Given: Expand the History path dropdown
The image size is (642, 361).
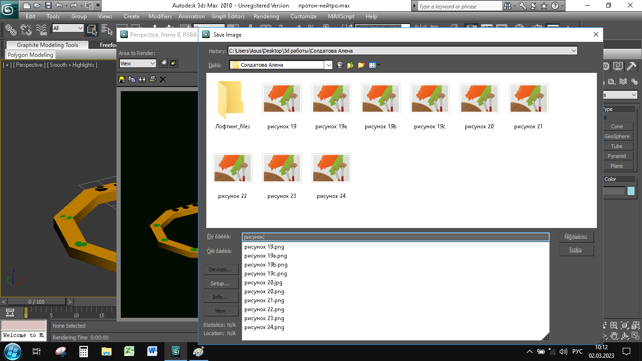Looking at the screenshot, I should 573,51.
